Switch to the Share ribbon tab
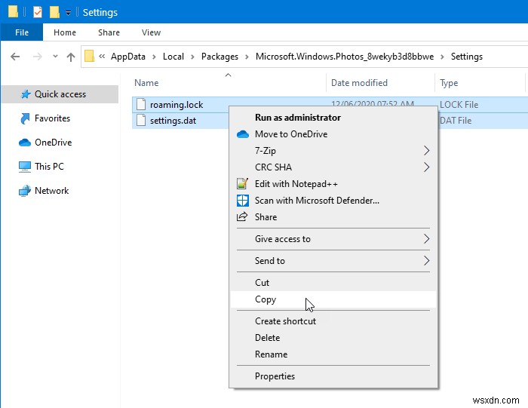 pos(109,32)
